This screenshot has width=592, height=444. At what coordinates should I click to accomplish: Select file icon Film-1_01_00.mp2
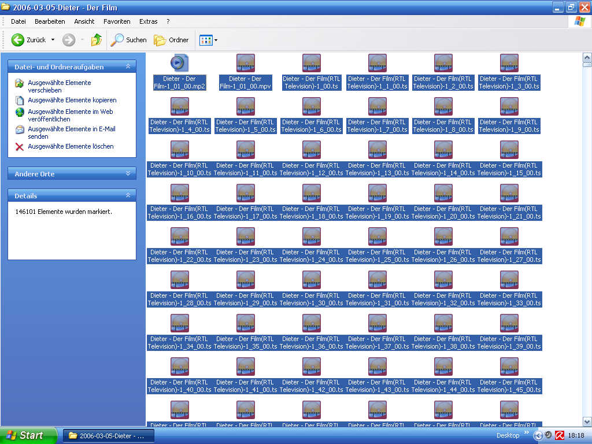(x=179, y=63)
